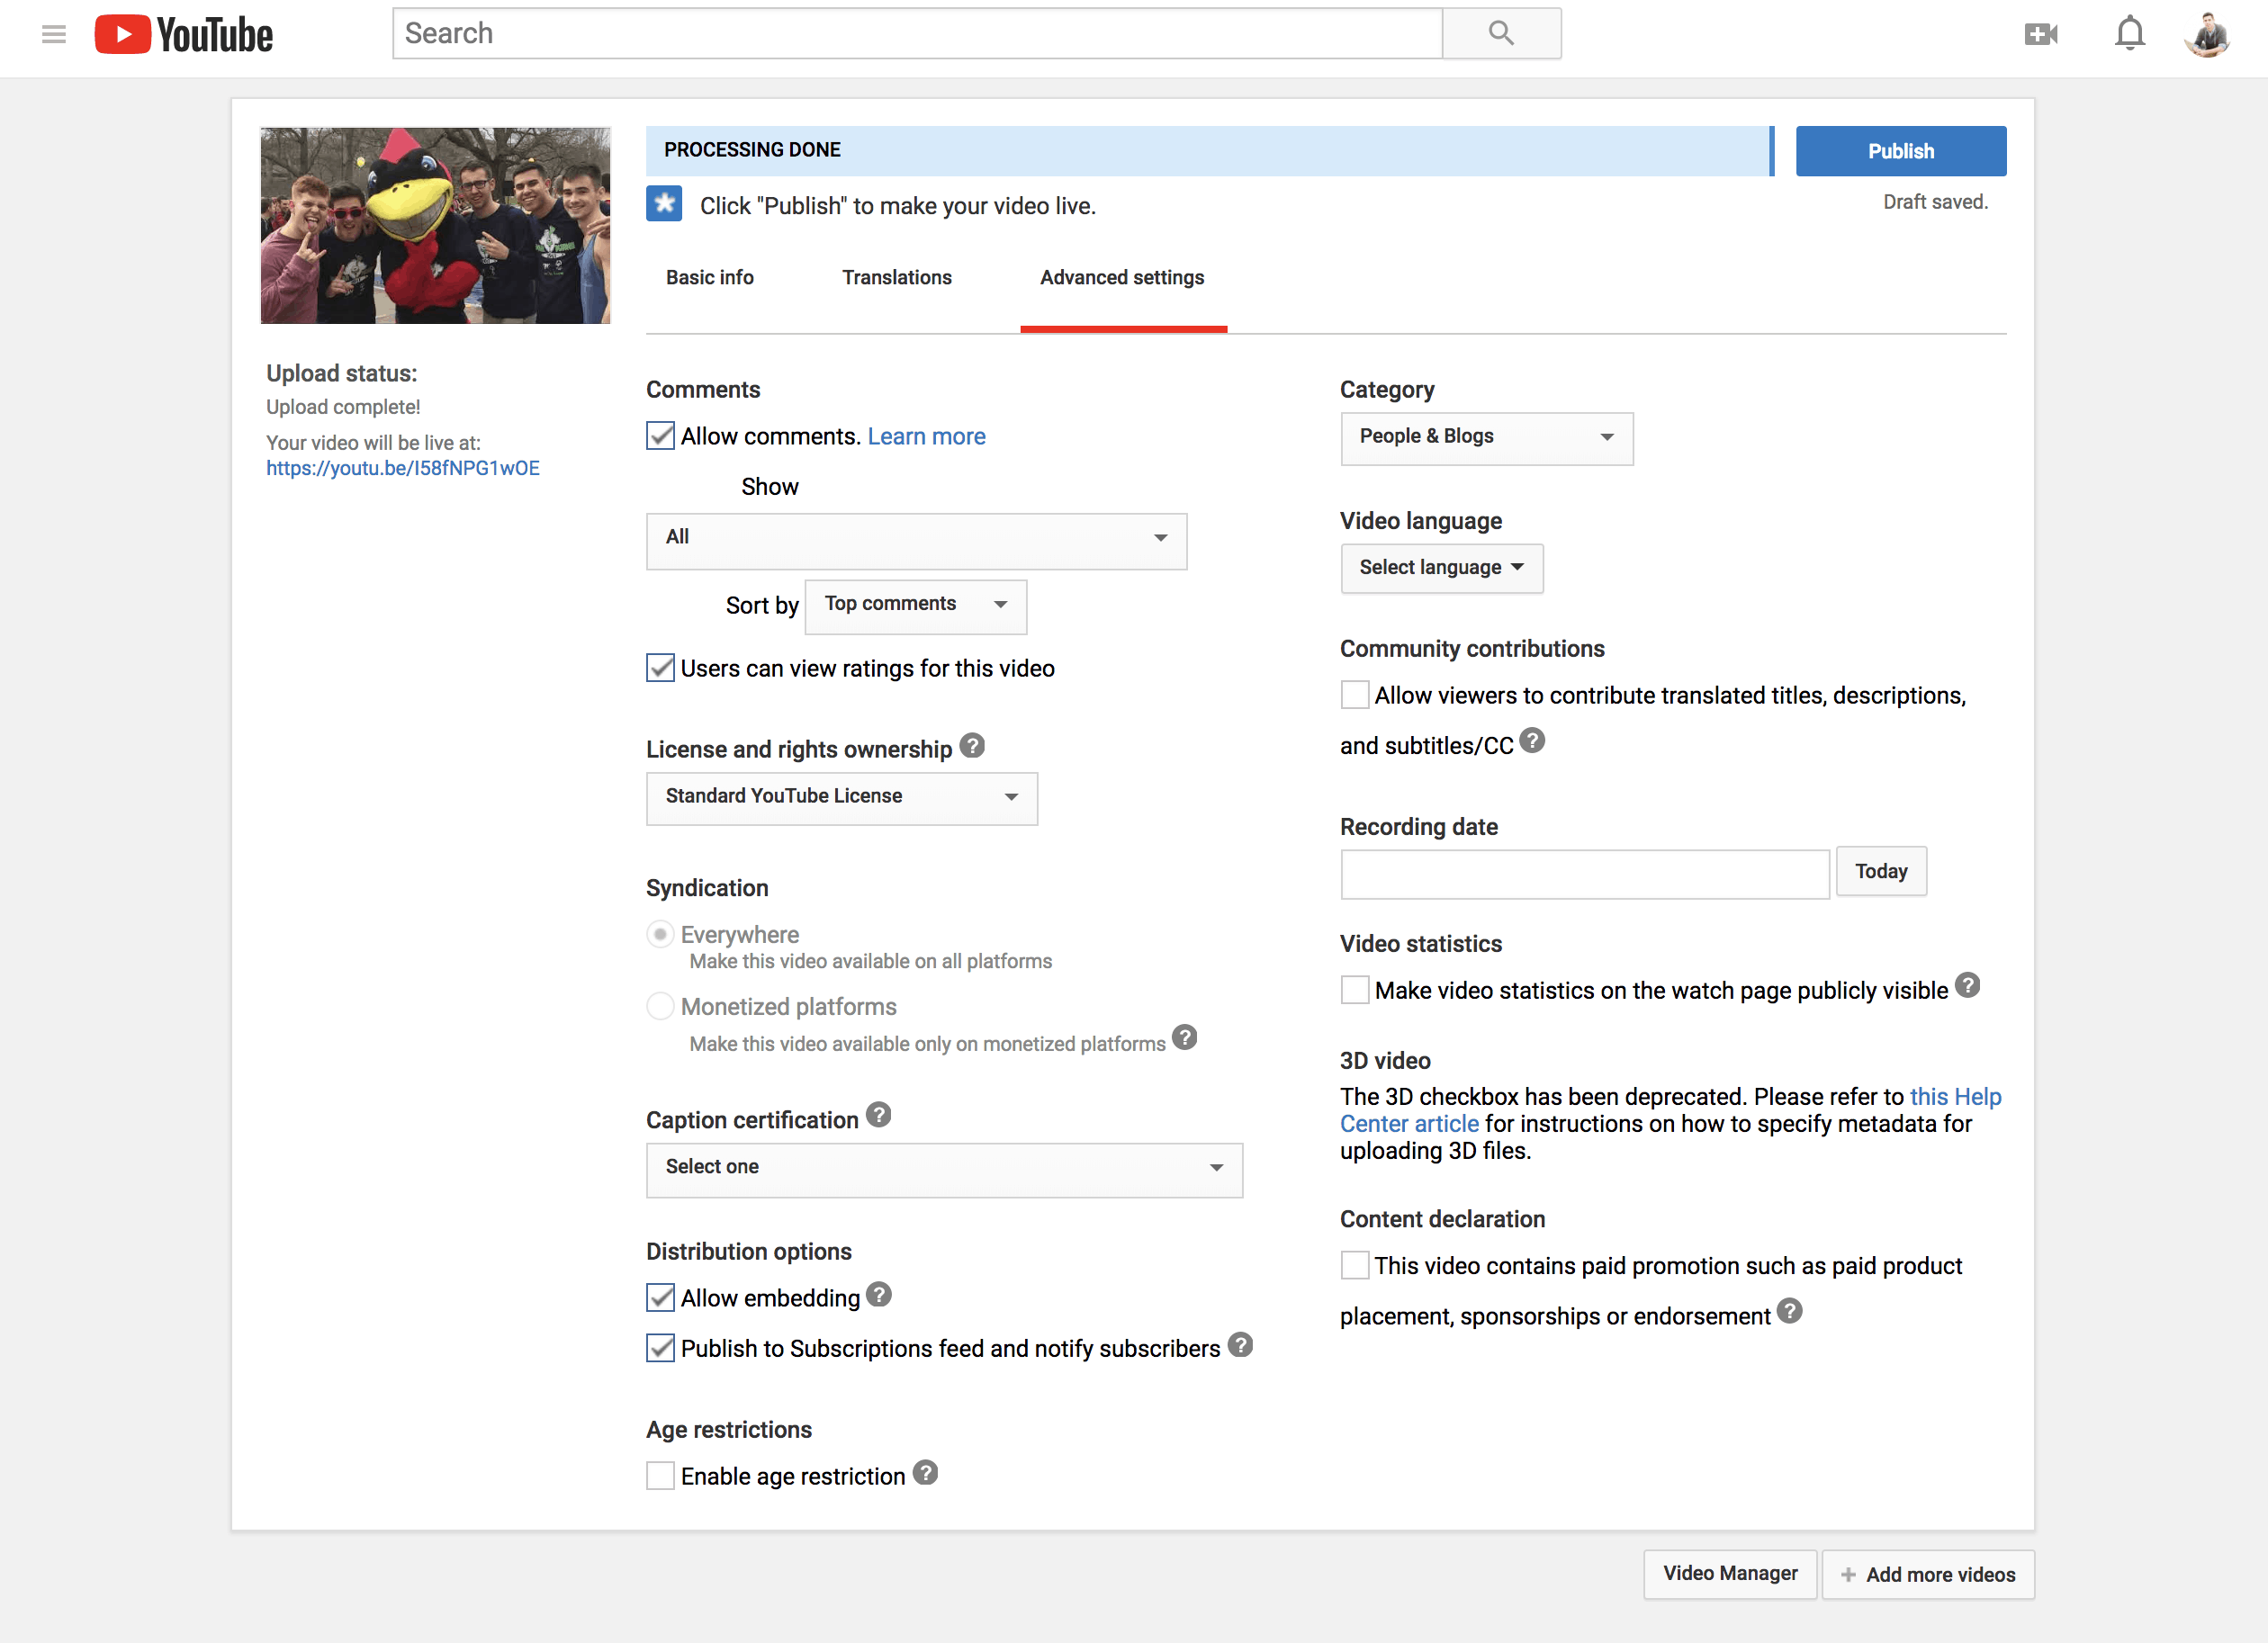The height and width of the screenshot is (1643, 2268).
Task: Open the video link youtu.be/I58fNPG1wOE
Action: pyautogui.click(x=402, y=467)
